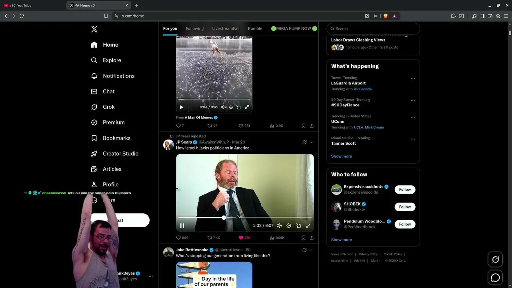Toggle picture-in-picture on top video
The height and width of the screenshot is (288, 512).
[x=238, y=107]
